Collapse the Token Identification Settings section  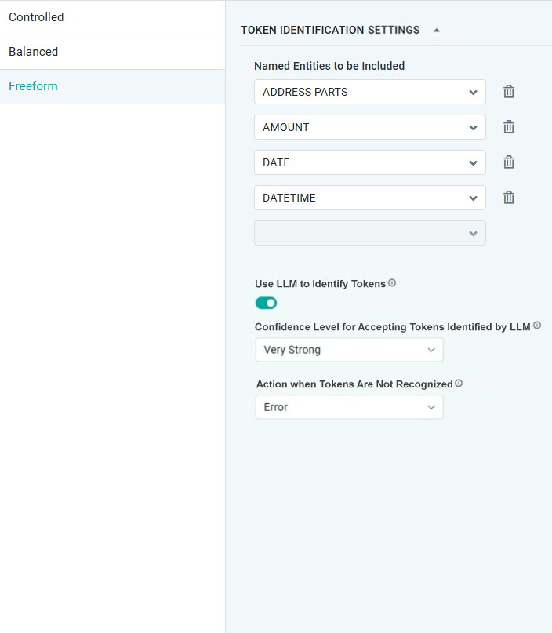click(x=437, y=31)
